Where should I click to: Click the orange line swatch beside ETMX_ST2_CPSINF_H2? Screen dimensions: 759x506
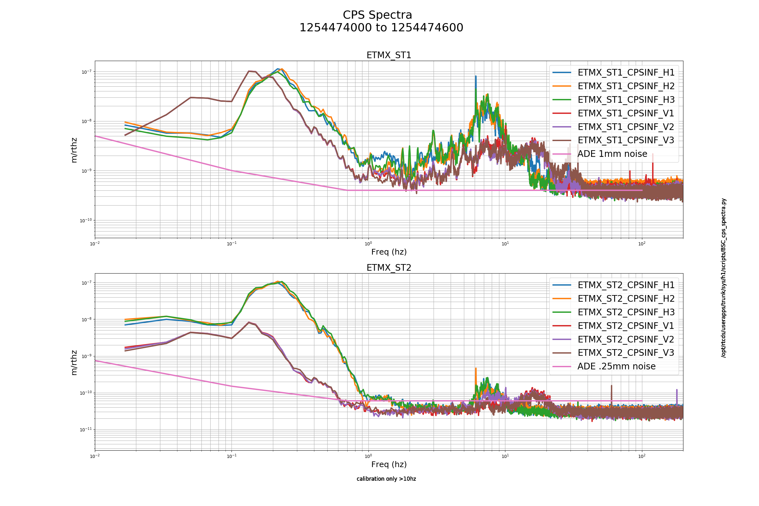pos(562,299)
